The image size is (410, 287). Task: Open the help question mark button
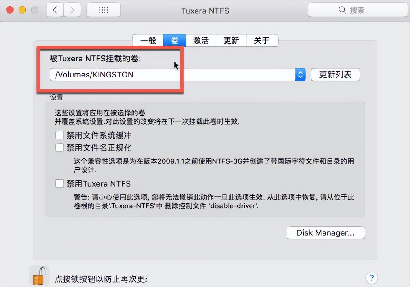(x=372, y=278)
